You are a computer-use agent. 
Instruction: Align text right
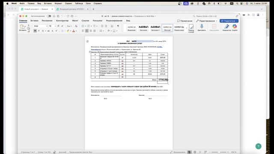click(x=90, y=31)
